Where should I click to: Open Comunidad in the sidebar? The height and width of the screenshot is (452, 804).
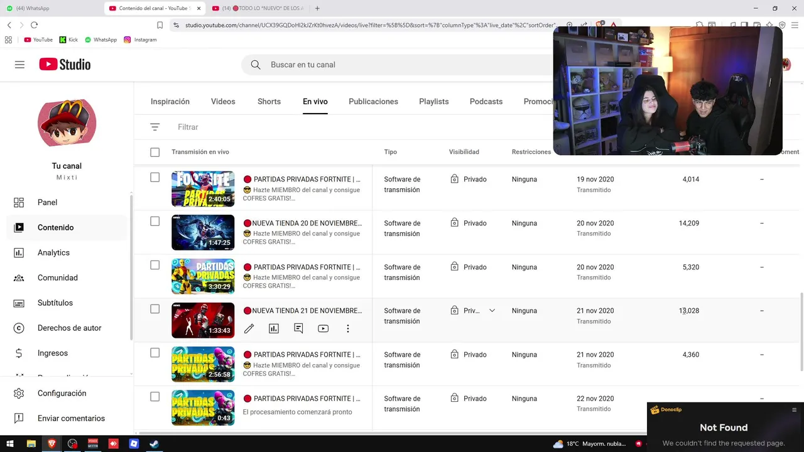click(x=67, y=277)
